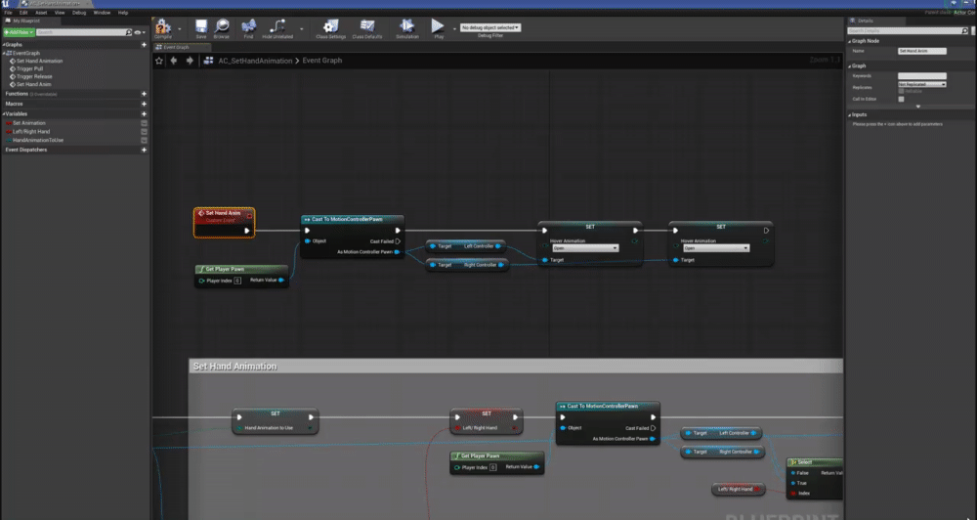
Task: Collapse the EventGraph tree item
Action: pyautogui.click(x=4, y=53)
